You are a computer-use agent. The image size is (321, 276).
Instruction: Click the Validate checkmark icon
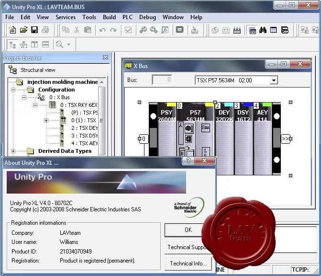tap(128, 30)
